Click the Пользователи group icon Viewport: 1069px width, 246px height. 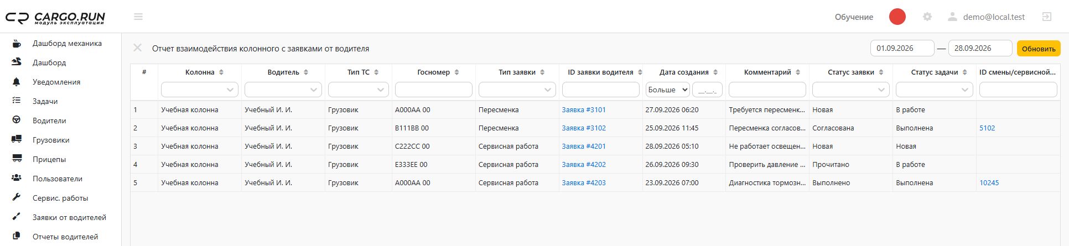click(x=17, y=179)
